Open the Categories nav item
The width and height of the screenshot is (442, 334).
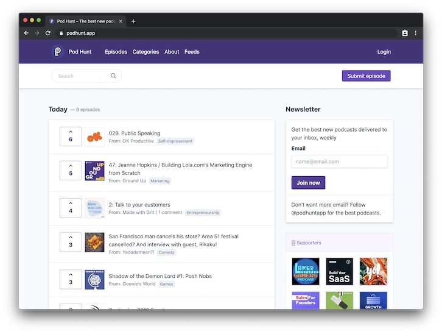point(146,52)
